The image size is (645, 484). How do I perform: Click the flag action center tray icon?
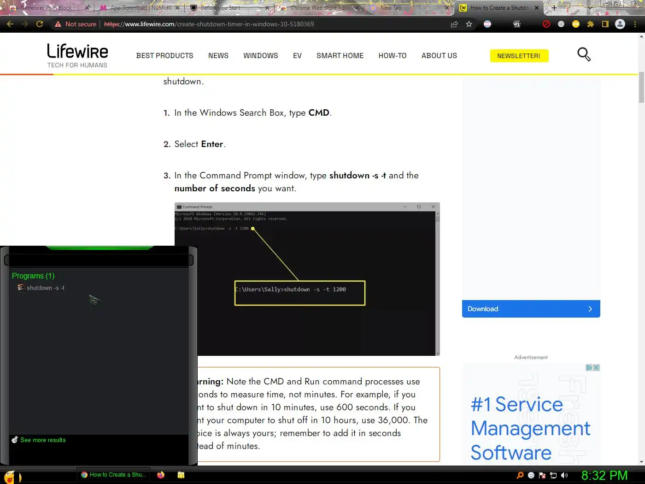tap(542, 475)
